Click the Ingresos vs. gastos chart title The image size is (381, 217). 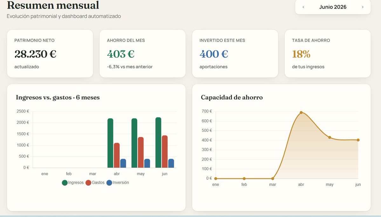(x=58, y=97)
